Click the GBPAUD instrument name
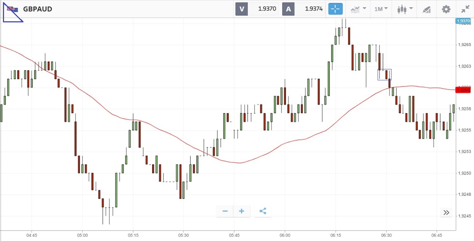Image resolution: width=474 pixels, height=241 pixels. (37, 9)
